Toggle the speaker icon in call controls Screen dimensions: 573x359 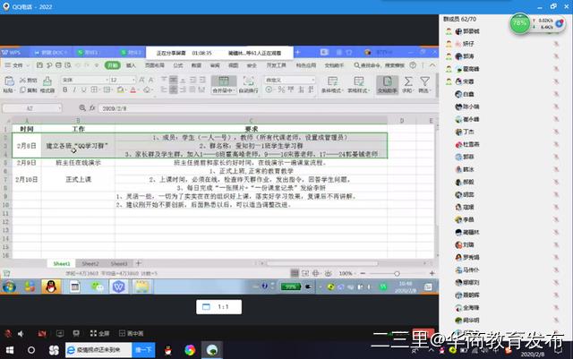pyautogui.click(x=21, y=333)
